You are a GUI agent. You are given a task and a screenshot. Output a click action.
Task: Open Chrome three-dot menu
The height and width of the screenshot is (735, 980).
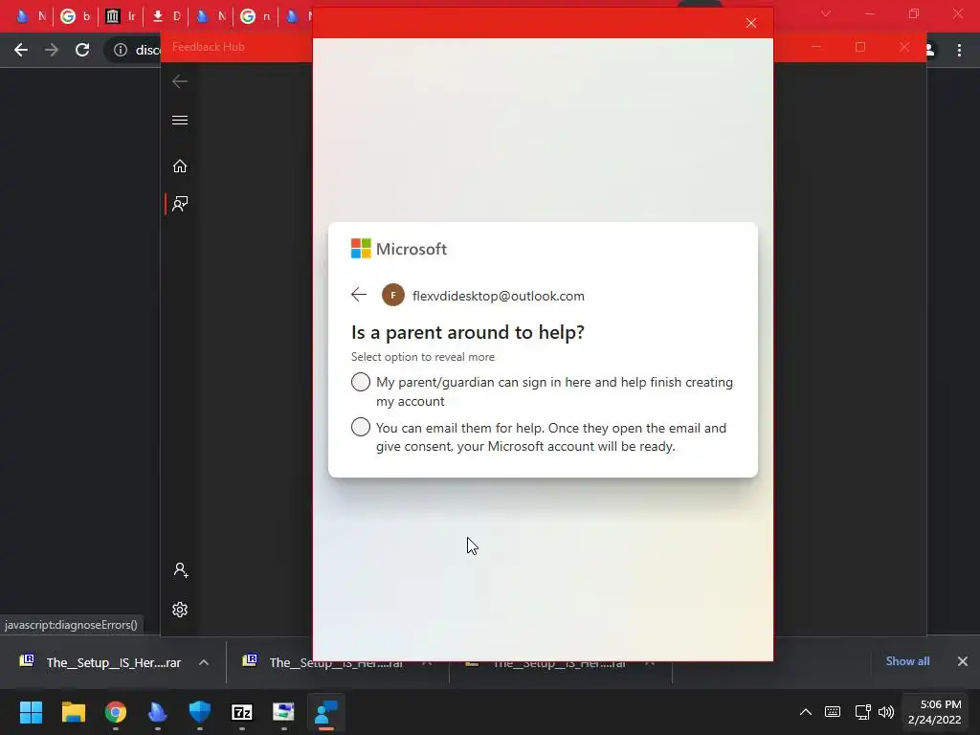coord(959,50)
